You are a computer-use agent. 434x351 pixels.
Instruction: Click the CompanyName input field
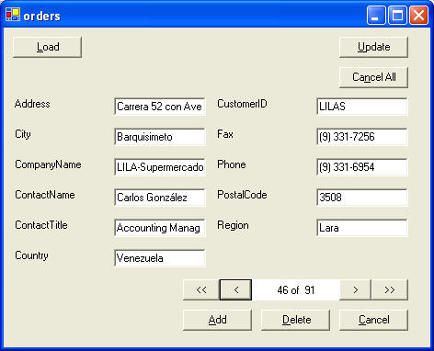(160, 167)
